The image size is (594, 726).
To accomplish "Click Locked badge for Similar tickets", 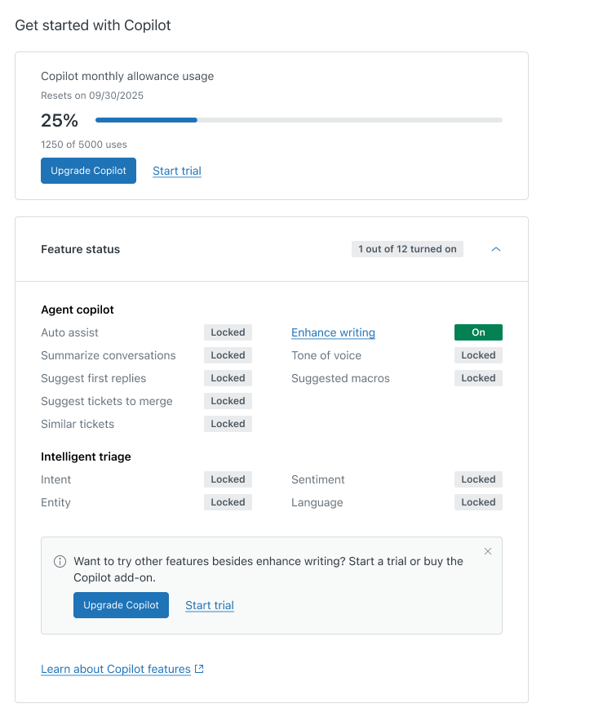I will pos(228,424).
